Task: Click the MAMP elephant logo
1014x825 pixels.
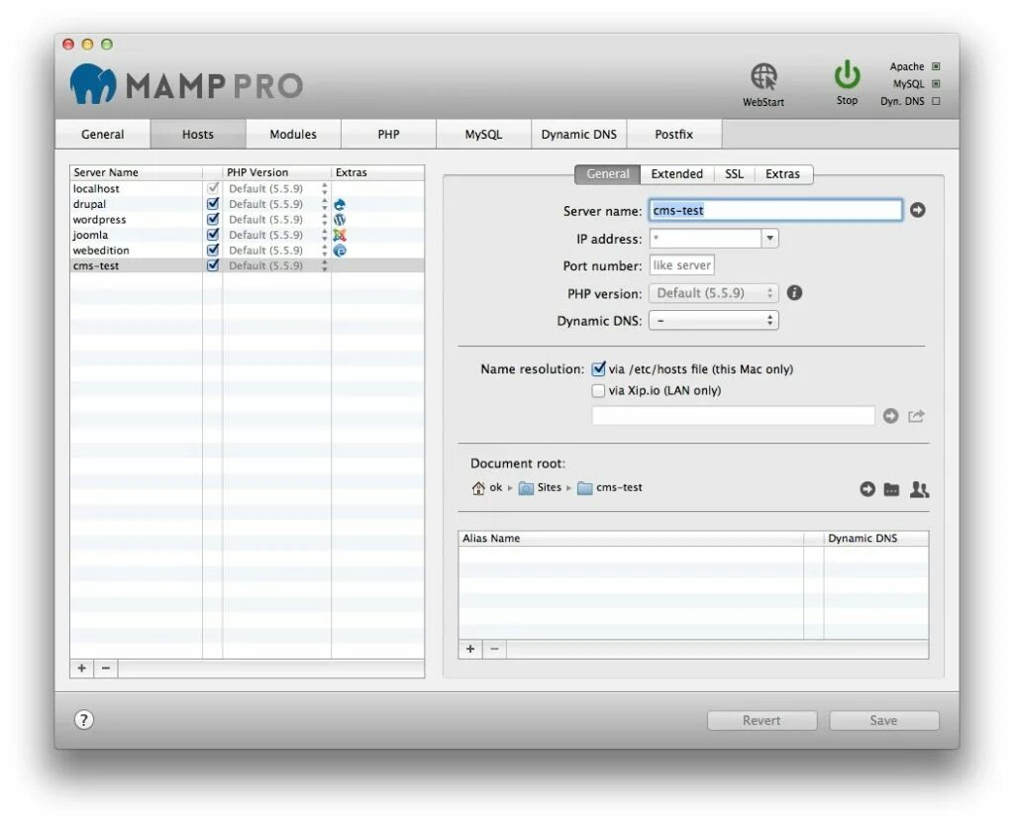Action: [93, 83]
